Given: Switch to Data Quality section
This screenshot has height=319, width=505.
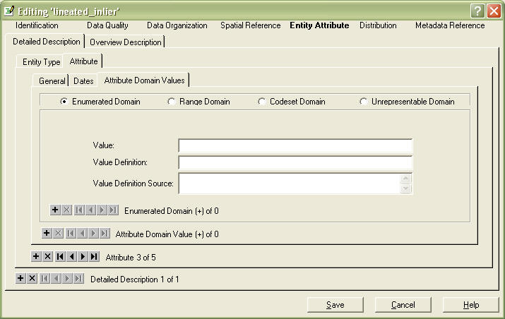Looking at the screenshot, I should pyautogui.click(x=107, y=25).
